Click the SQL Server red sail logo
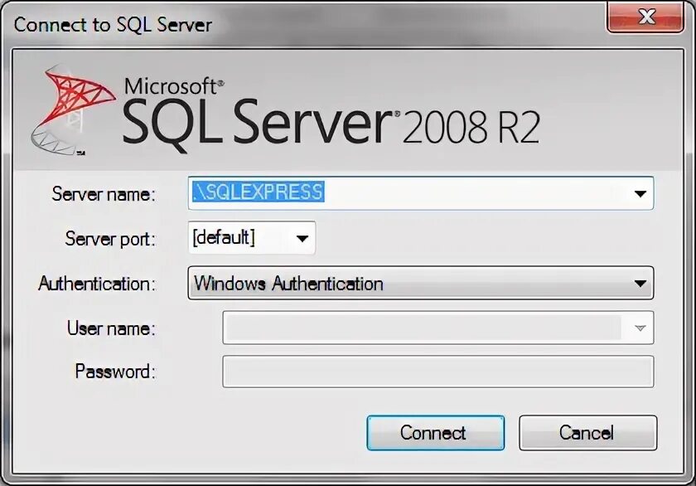 click(74, 110)
